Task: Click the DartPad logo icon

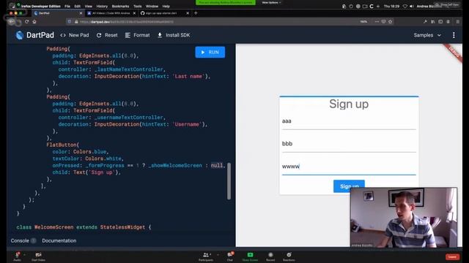Action: point(20,35)
